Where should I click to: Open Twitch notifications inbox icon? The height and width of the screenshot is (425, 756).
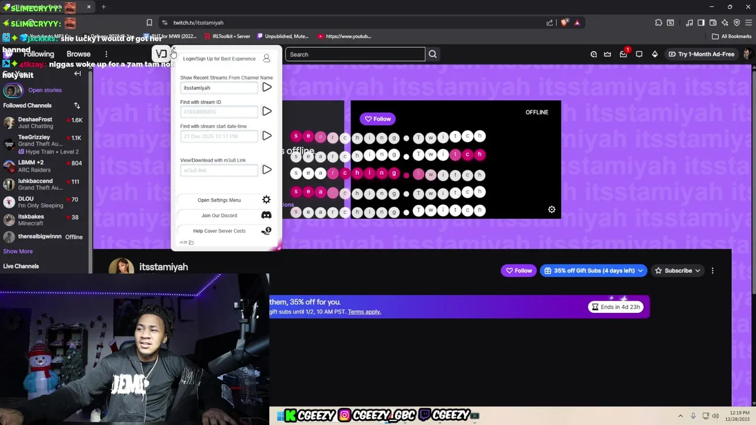coord(623,54)
